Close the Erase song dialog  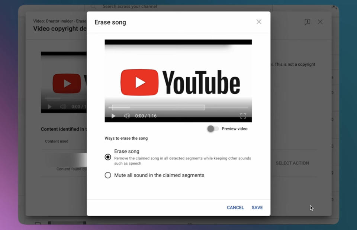[x=259, y=22]
